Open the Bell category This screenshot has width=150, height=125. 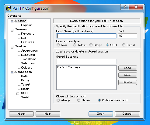coord(24,38)
